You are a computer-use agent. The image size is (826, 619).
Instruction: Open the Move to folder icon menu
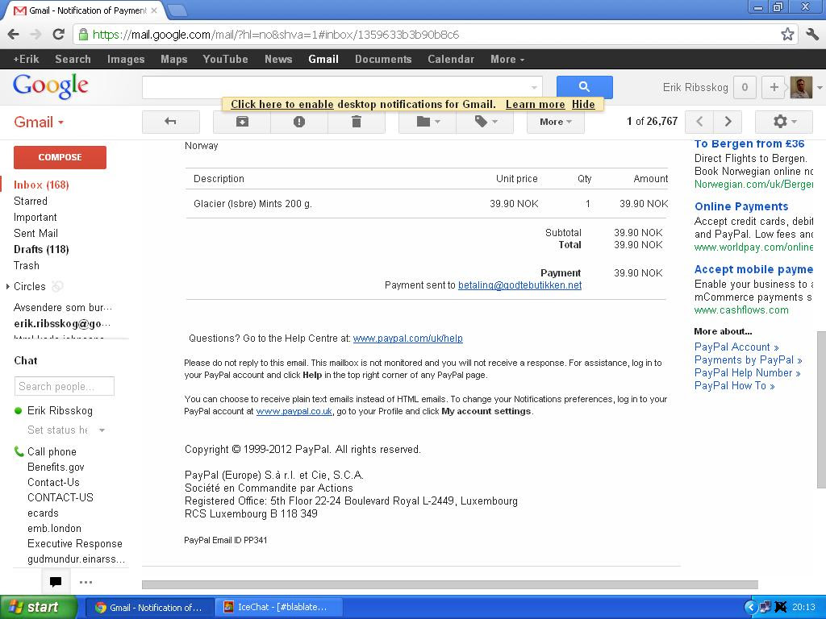(428, 122)
